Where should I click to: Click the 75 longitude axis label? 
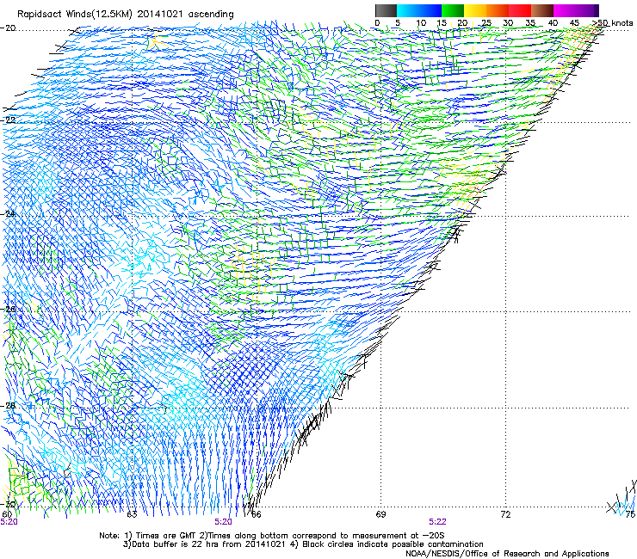coord(630,514)
